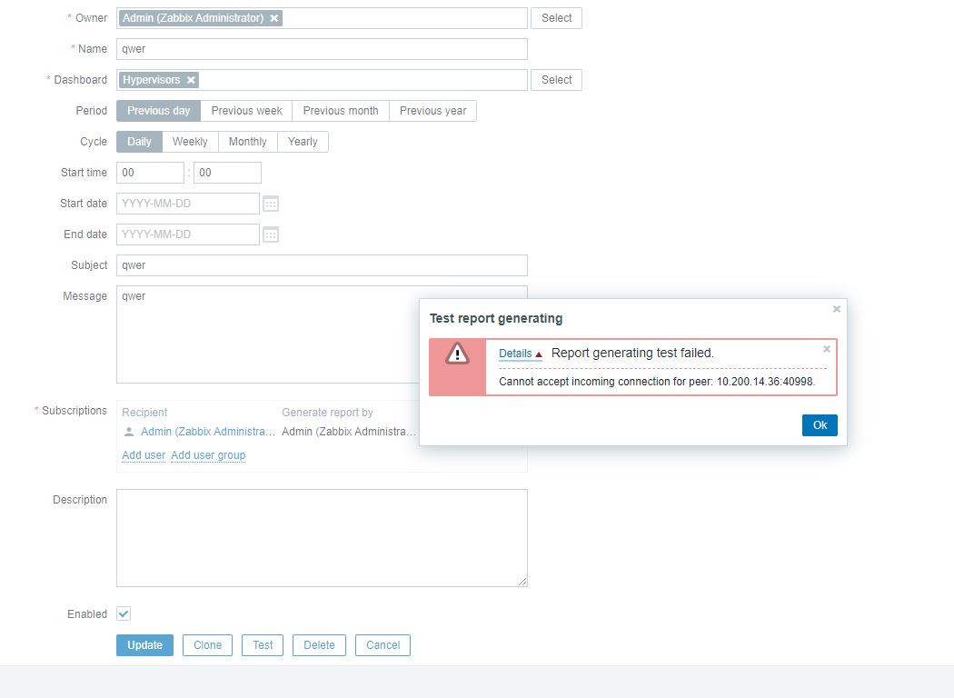Screen dimensions: 954x698
Task: Click Add user group link
Action: click(208, 455)
